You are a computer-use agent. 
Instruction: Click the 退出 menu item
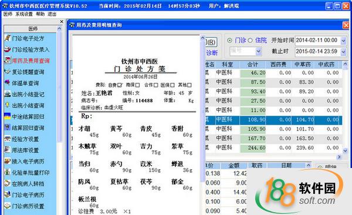52,14
